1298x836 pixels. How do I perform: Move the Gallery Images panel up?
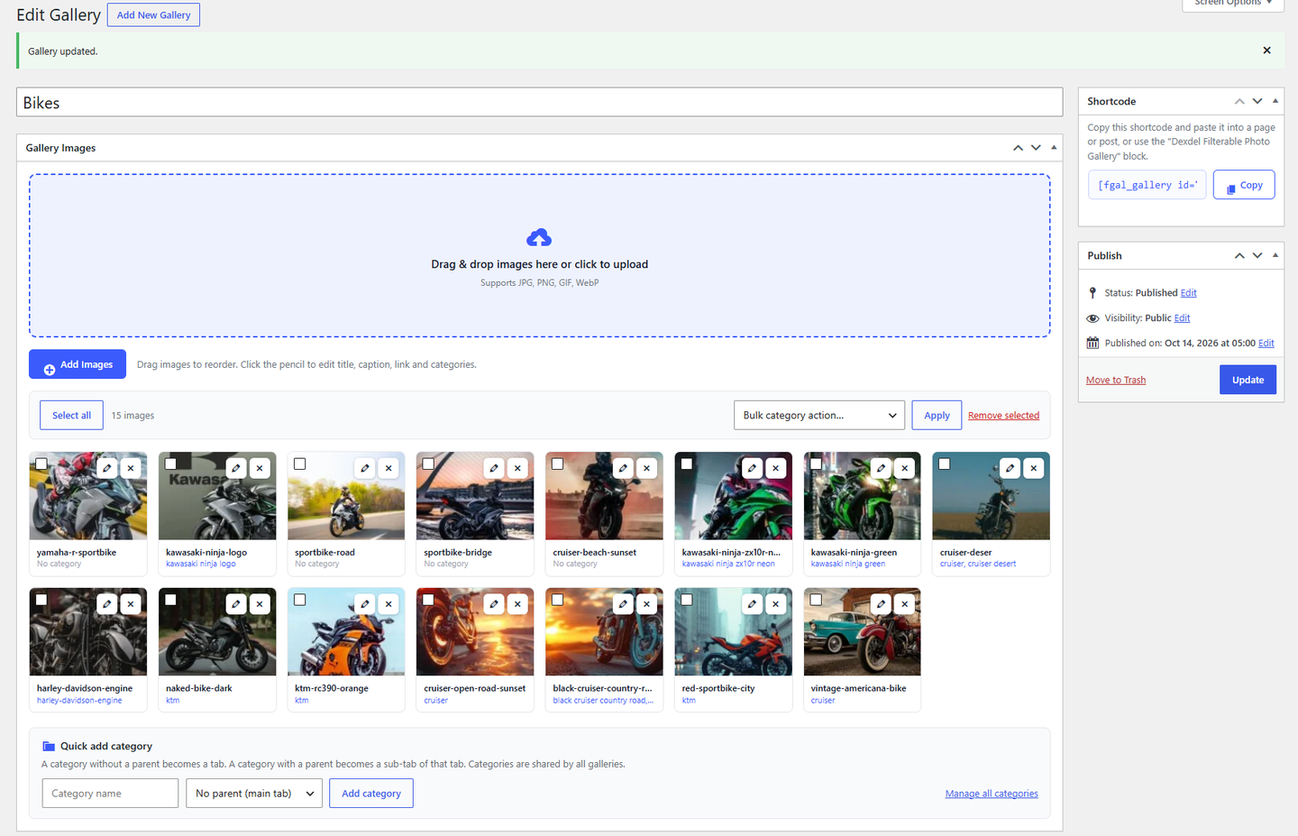point(1018,148)
